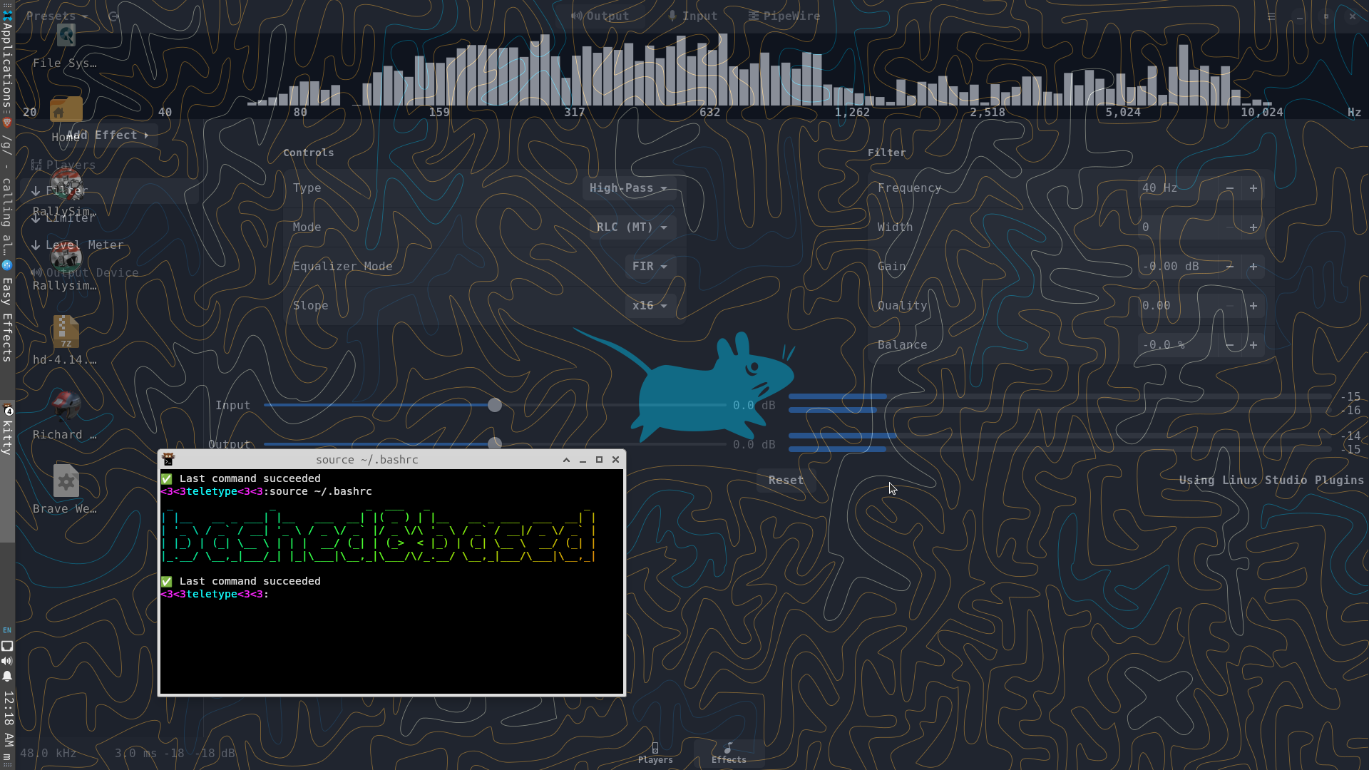Image resolution: width=1369 pixels, height=770 pixels.
Task: Decrease Frequency with the minus button
Action: click(x=1230, y=188)
